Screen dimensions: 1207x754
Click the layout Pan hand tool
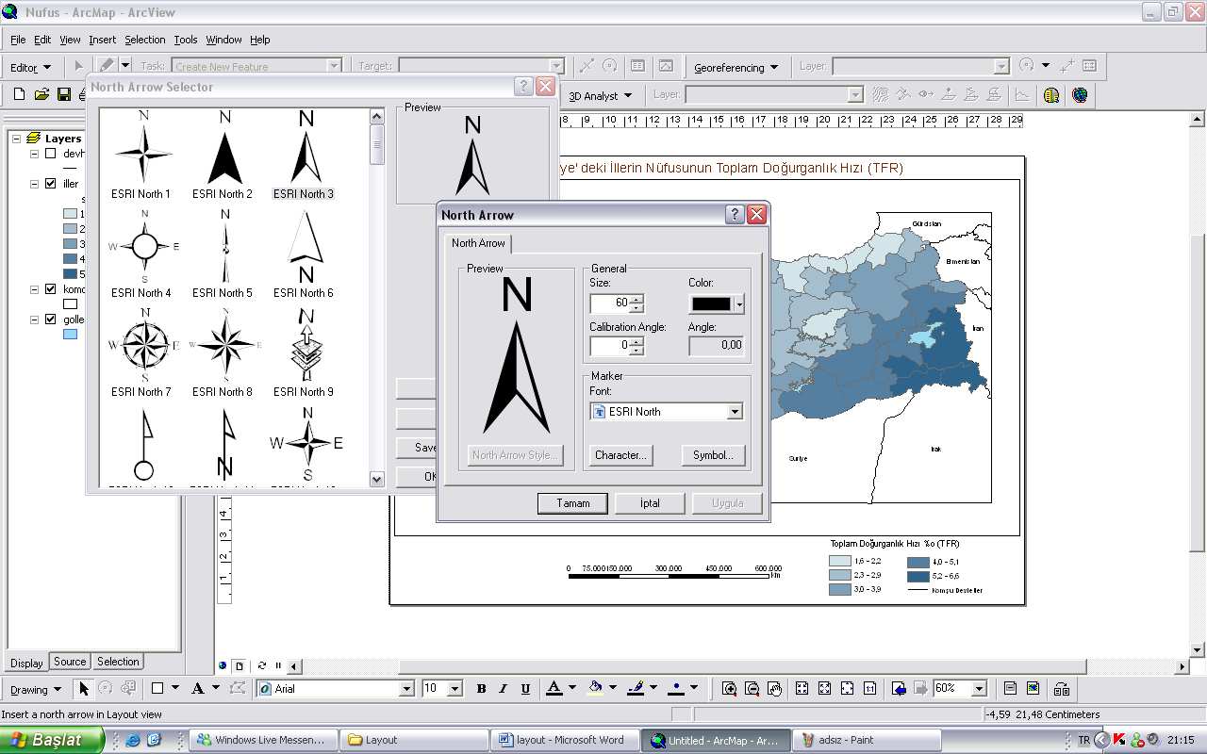pos(774,689)
